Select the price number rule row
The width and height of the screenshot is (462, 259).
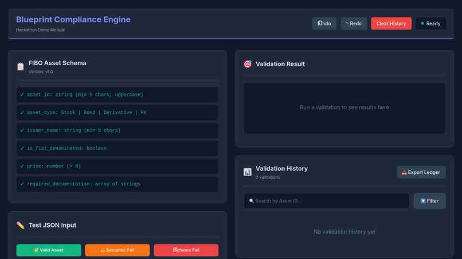tap(118, 166)
